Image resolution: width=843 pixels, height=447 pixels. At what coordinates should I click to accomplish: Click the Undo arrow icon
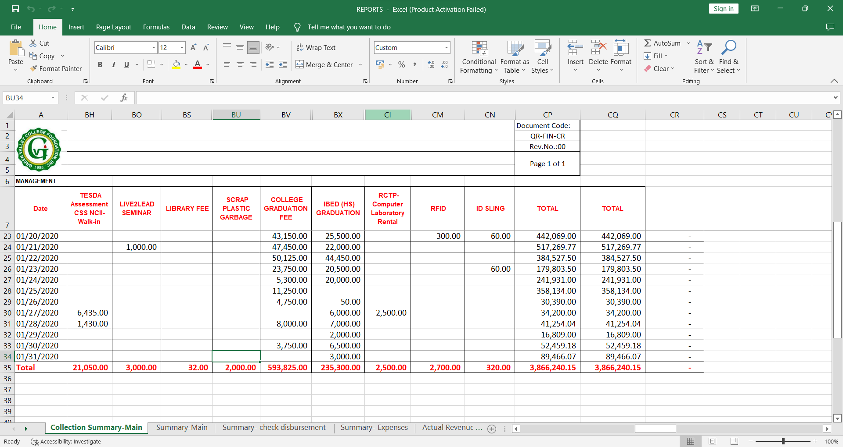pos(31,9)
